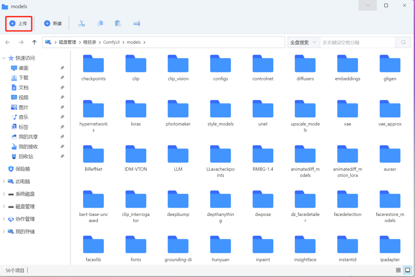Select the IDM-VTON folder
This screenshot has height=277, width=415.
[136, 158]
